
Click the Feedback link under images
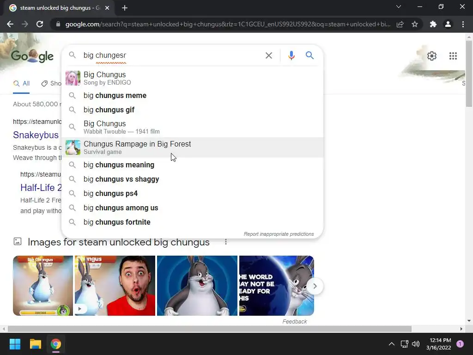click(294, 322)
